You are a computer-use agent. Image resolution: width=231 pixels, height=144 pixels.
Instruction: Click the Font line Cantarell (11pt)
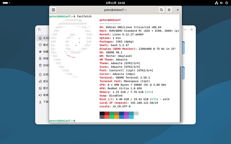click(x=126, y=70)
